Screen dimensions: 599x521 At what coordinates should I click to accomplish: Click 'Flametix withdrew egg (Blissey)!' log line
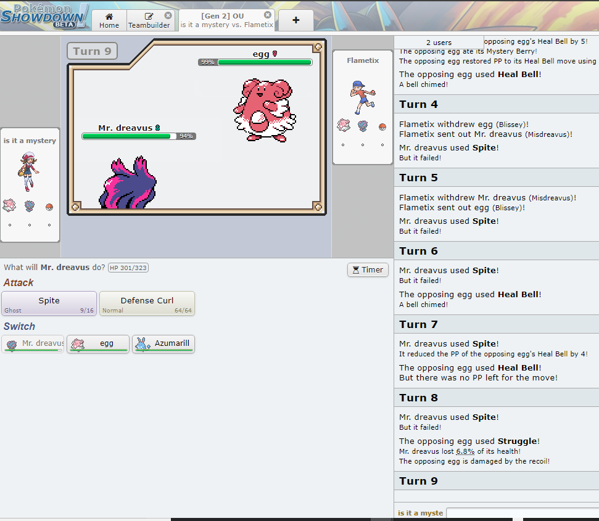pos(464,125)
